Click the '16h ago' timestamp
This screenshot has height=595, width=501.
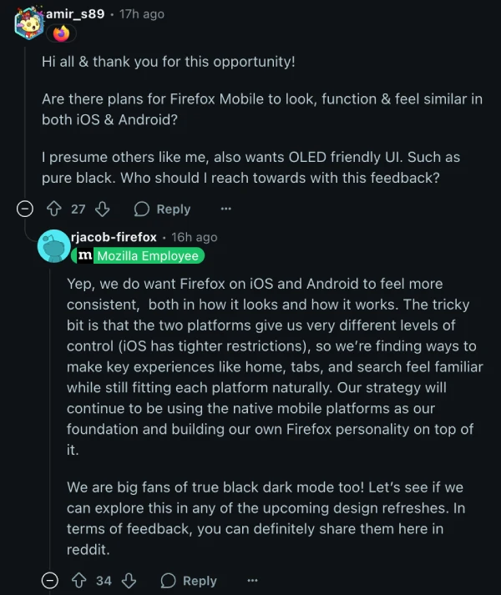[194, 238]
